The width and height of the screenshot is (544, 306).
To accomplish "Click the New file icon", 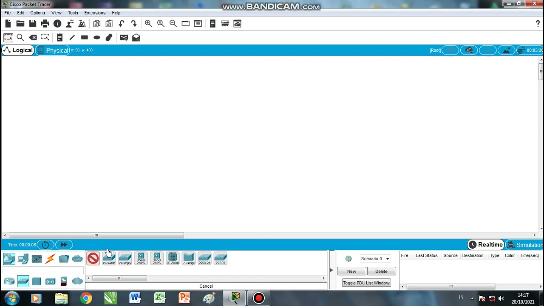I will tap(8, 24).
